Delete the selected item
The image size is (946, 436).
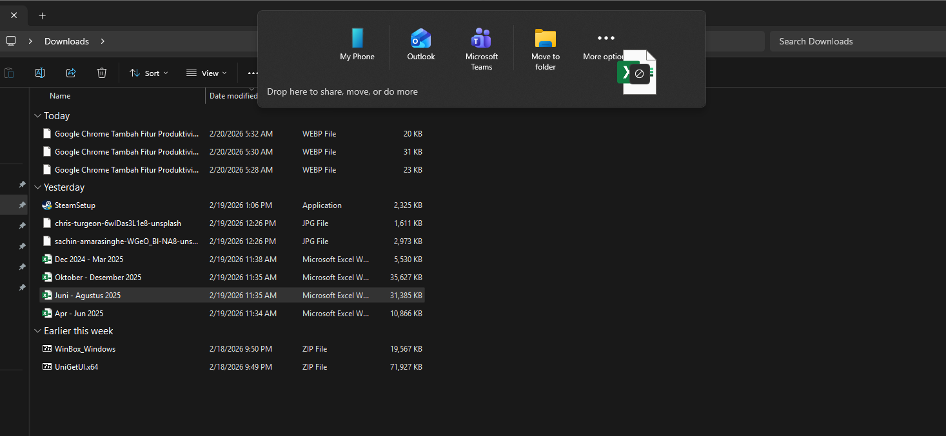click(x=102, y=73)
